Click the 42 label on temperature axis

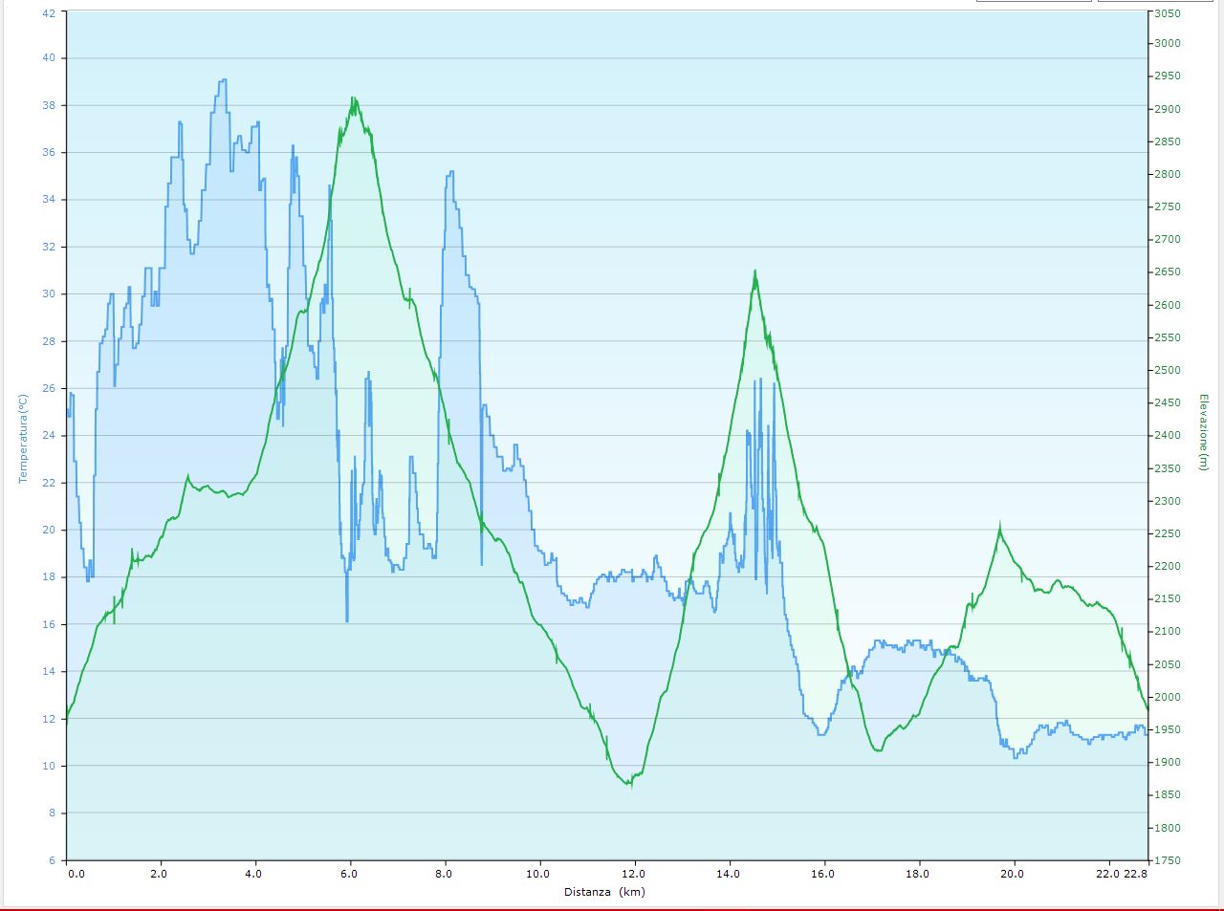[x=49, y=12]
